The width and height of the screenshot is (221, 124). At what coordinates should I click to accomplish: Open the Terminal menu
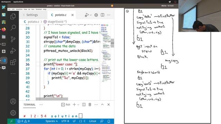click(39, 9)
